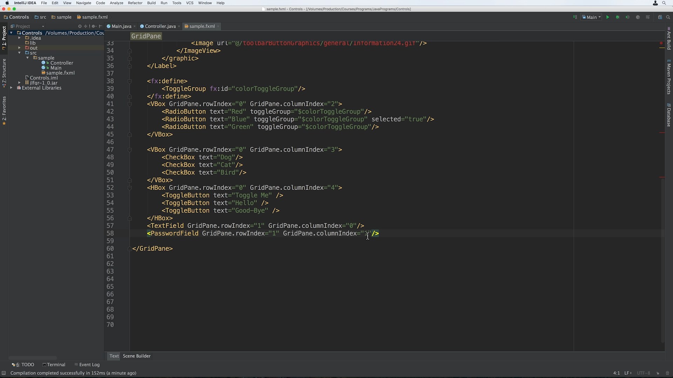Open the Project view selector dropdown
The image size is (673, 378).
point(43,26)
